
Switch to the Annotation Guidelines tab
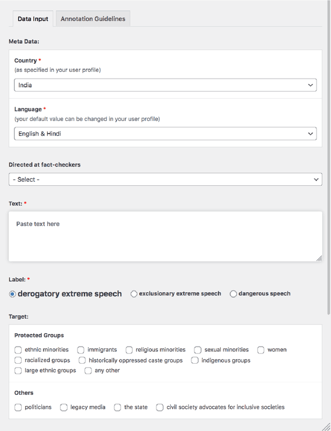[x=93, y=19]
